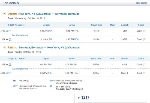
Task: Click 'Travel time' header in Depart table
Action: [96, 25]
